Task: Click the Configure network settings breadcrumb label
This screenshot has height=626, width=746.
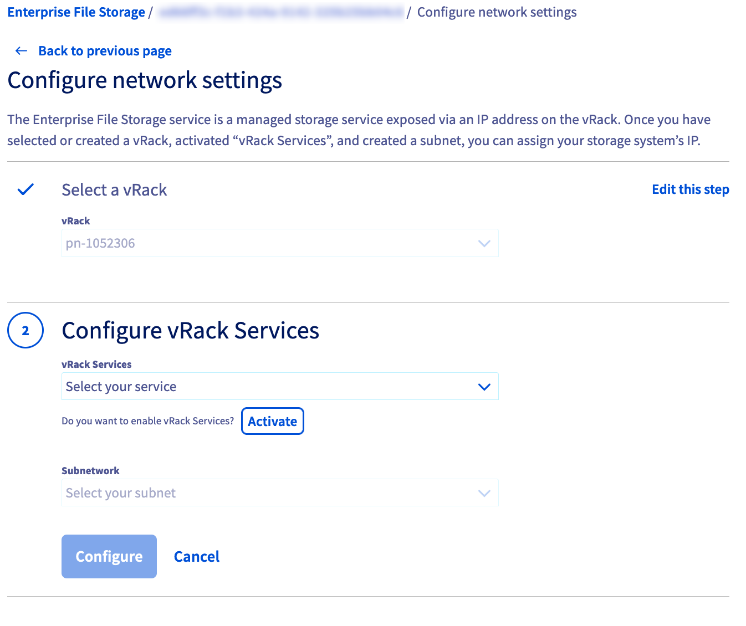Action: pos(496,12)
